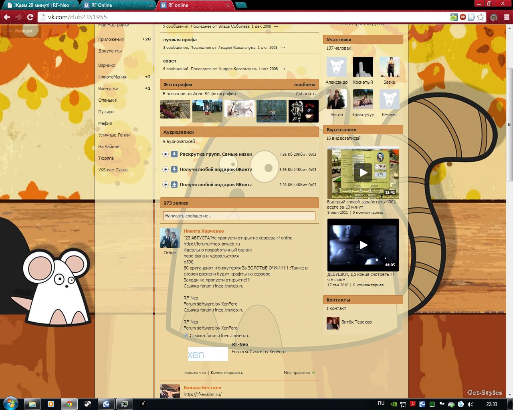513x410 pixels.
Task: Open Windows Explorer from the taskbar
Action: click(x=32, y=404)
